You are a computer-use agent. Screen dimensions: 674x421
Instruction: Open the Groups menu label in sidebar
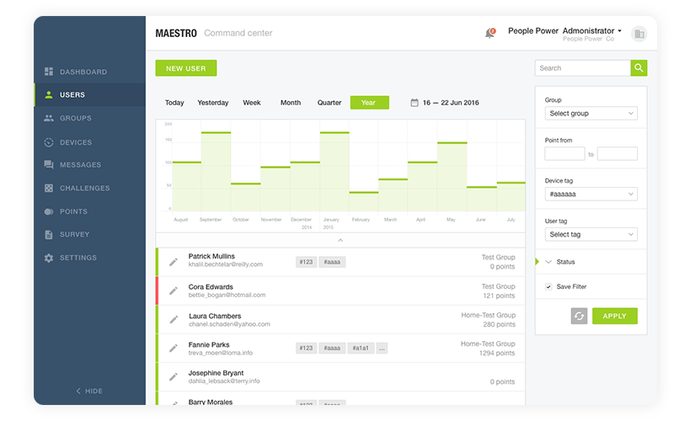[x=76, y=118]
